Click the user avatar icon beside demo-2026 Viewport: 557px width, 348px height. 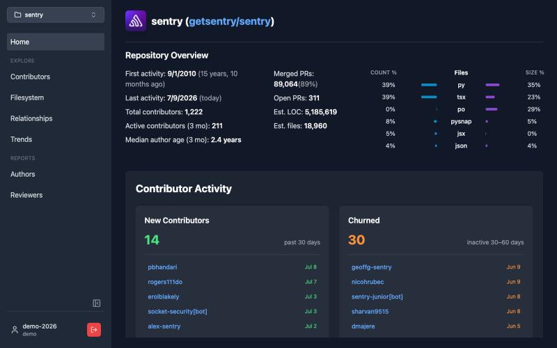tap(15, 330)
